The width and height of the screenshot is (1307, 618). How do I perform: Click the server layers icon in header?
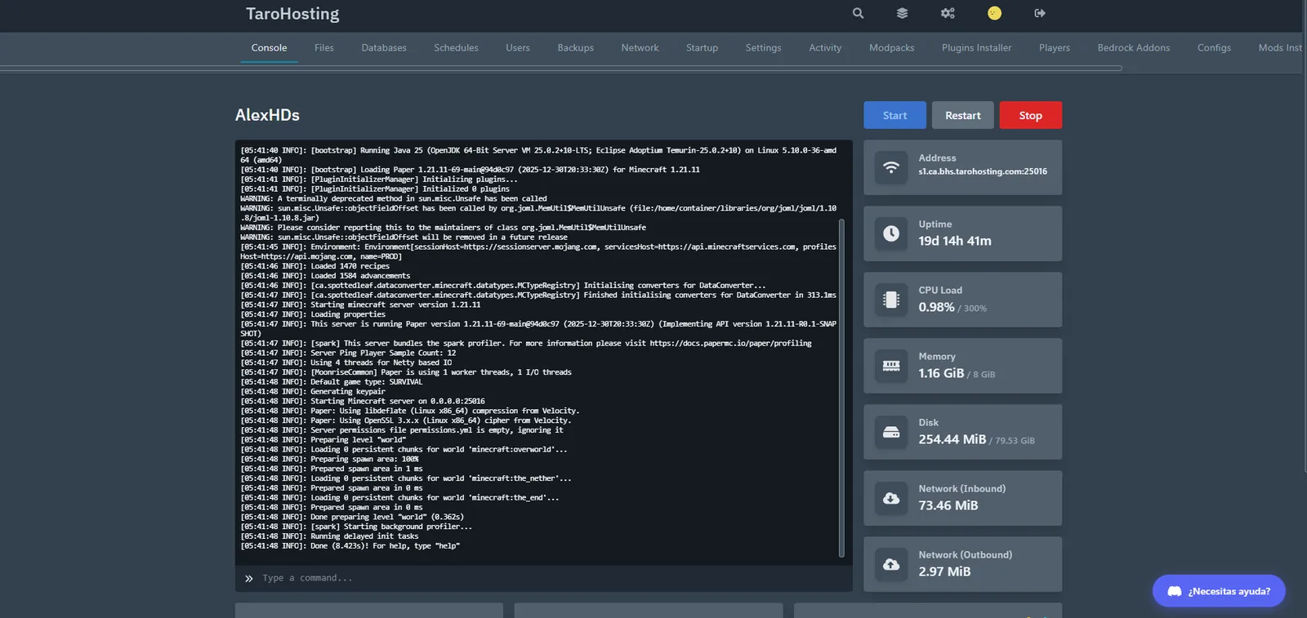tap(902, 13)
